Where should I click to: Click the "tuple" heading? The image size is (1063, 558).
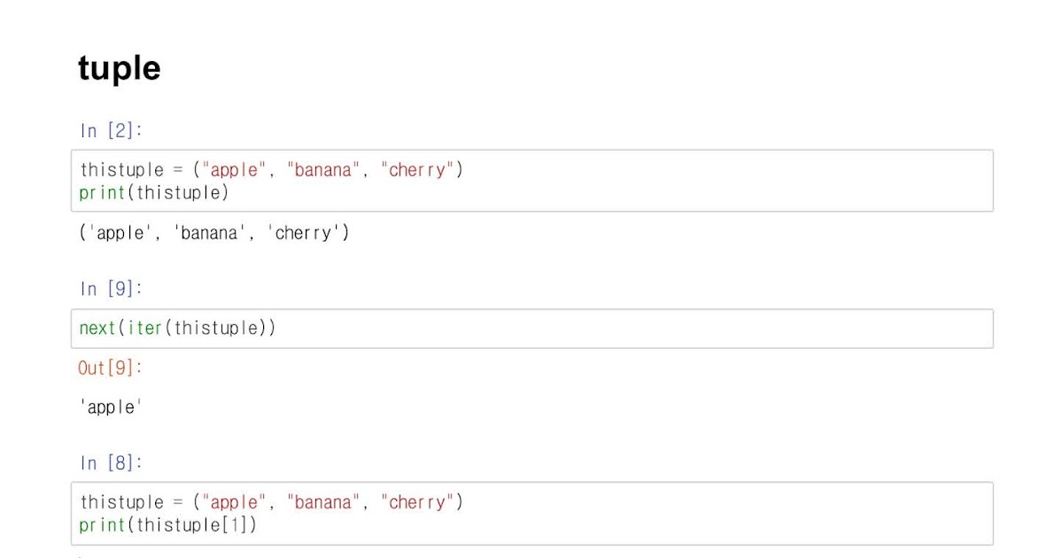120,68
